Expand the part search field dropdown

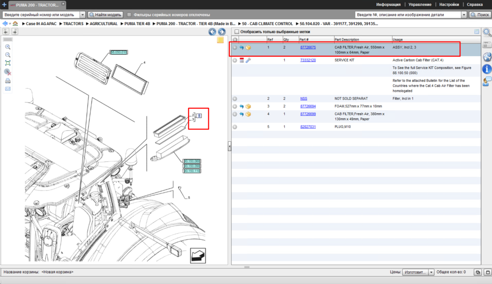[x=464, y=15]
